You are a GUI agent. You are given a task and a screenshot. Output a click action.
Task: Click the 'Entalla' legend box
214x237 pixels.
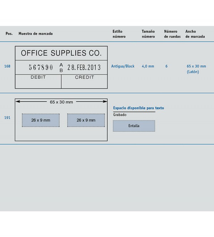coord(134,126)
